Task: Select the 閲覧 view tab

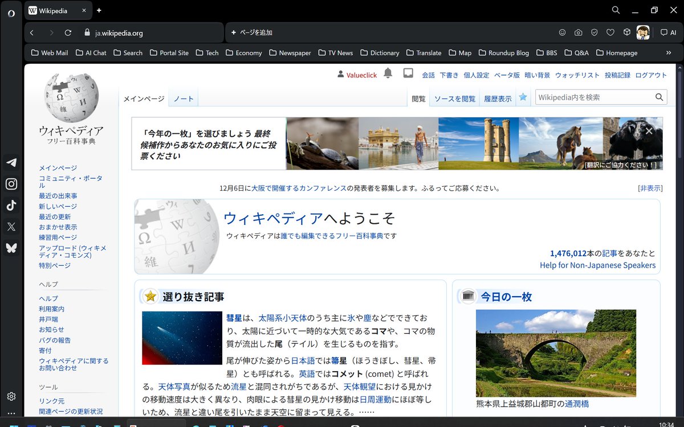Action: 418,98
